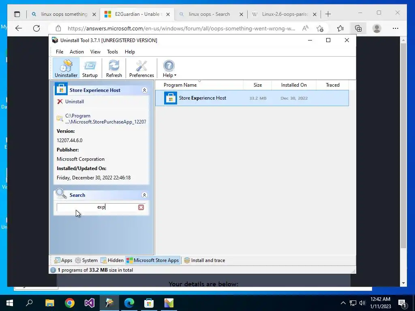Sort by the Traced column header

[x=332, y=85]
